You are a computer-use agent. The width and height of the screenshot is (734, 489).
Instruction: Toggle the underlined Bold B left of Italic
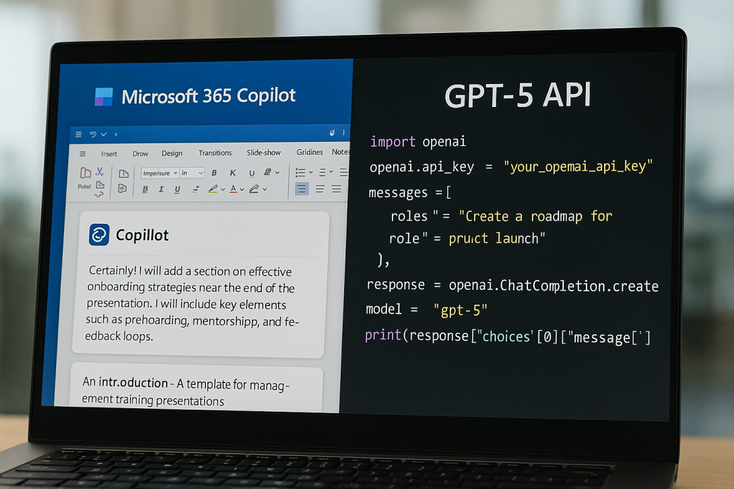[145, 189]
